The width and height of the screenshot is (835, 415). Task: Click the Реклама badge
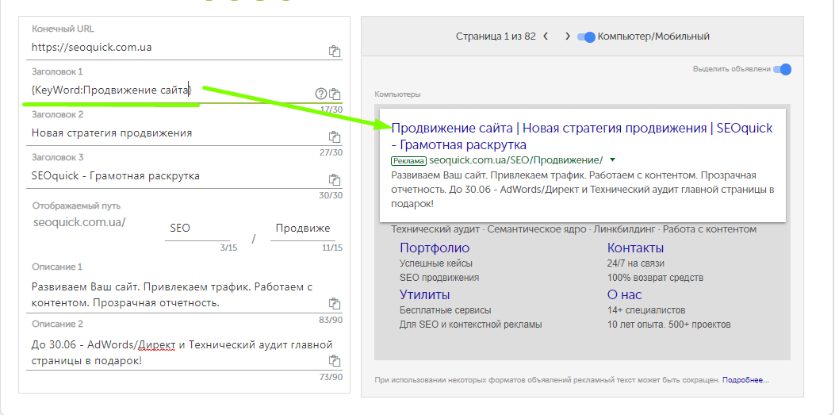[x=408, y=160]
